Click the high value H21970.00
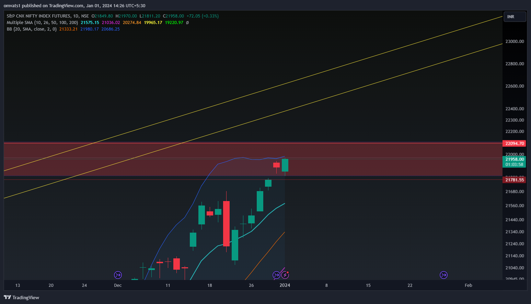The image size is (531, 304). (126, 16)
